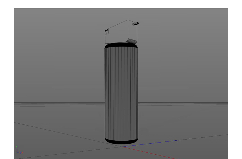Select the cylindrical spray can body
The height and width of the screenshot is (159, 242).
point(121,93)
